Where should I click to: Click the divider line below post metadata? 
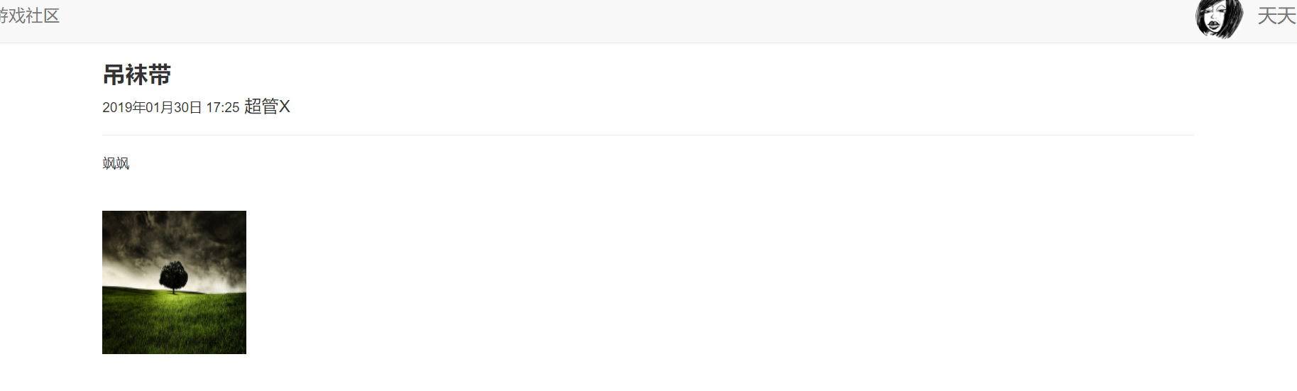pos(639,135)
